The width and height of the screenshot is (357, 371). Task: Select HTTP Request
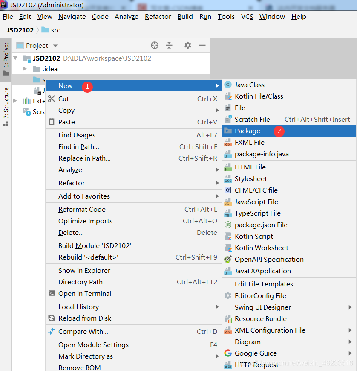point(289,365)
